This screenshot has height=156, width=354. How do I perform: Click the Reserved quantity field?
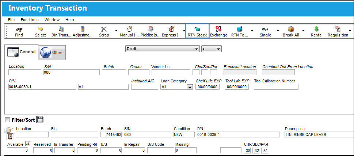pos(43,150)
